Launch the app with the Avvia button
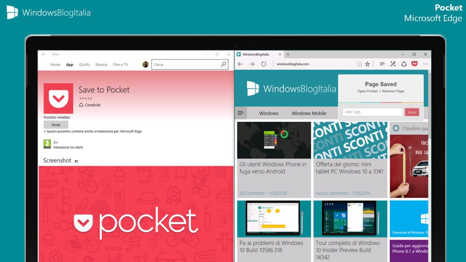466x262 pixels. click(x=56, y=125)
